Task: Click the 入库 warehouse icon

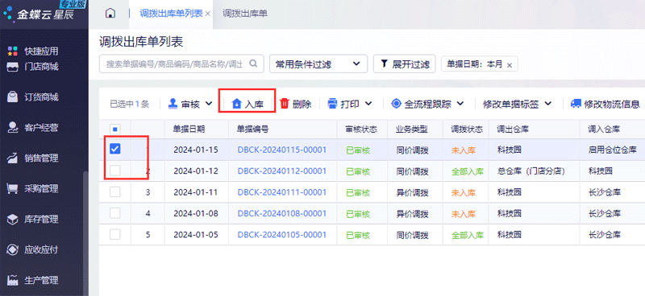Action: (237, 104)
